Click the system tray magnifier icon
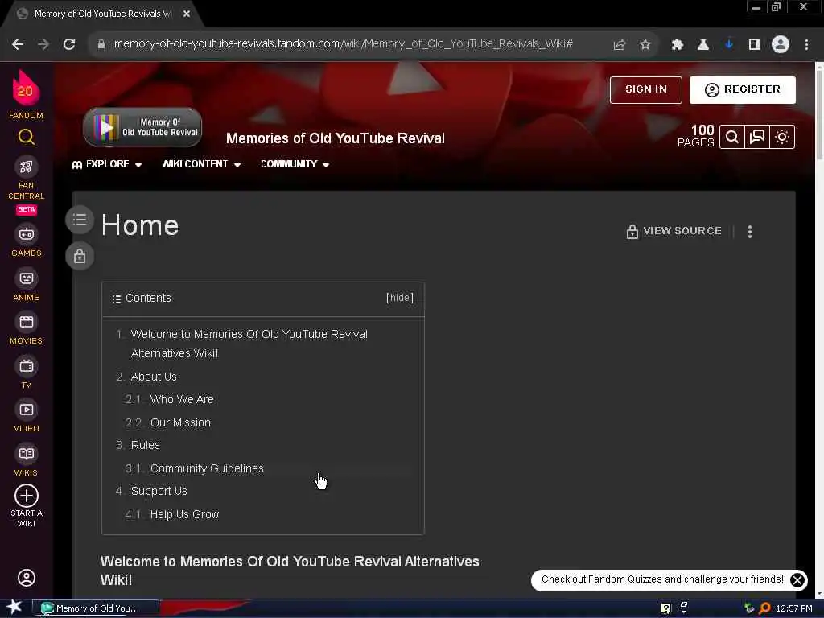The image size is (824, 618). [x=764, y=608]
